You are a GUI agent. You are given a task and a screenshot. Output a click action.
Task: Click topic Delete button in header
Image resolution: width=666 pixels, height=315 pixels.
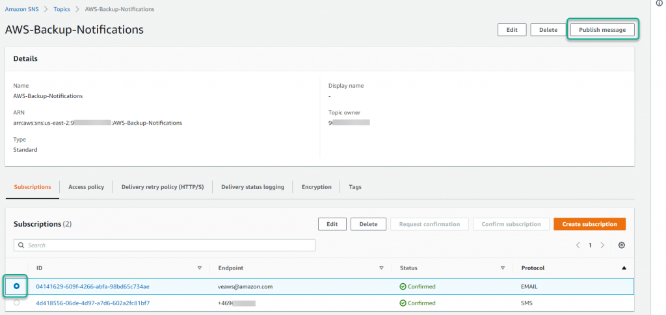(548, 30)
